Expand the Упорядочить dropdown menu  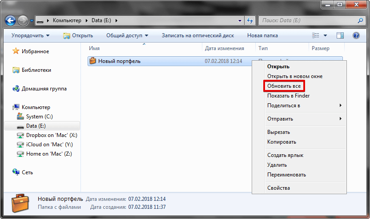pyautogui.click(x=31, y=35)
